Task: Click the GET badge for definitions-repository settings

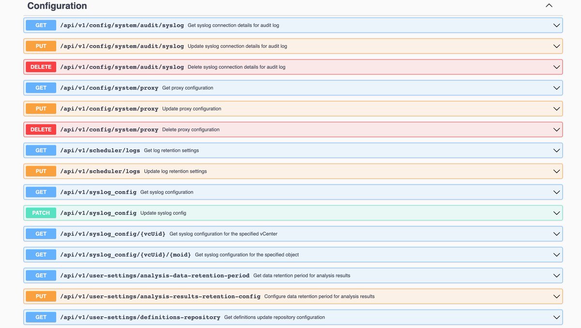Action: pyautogui.click(x=41, y=316)
